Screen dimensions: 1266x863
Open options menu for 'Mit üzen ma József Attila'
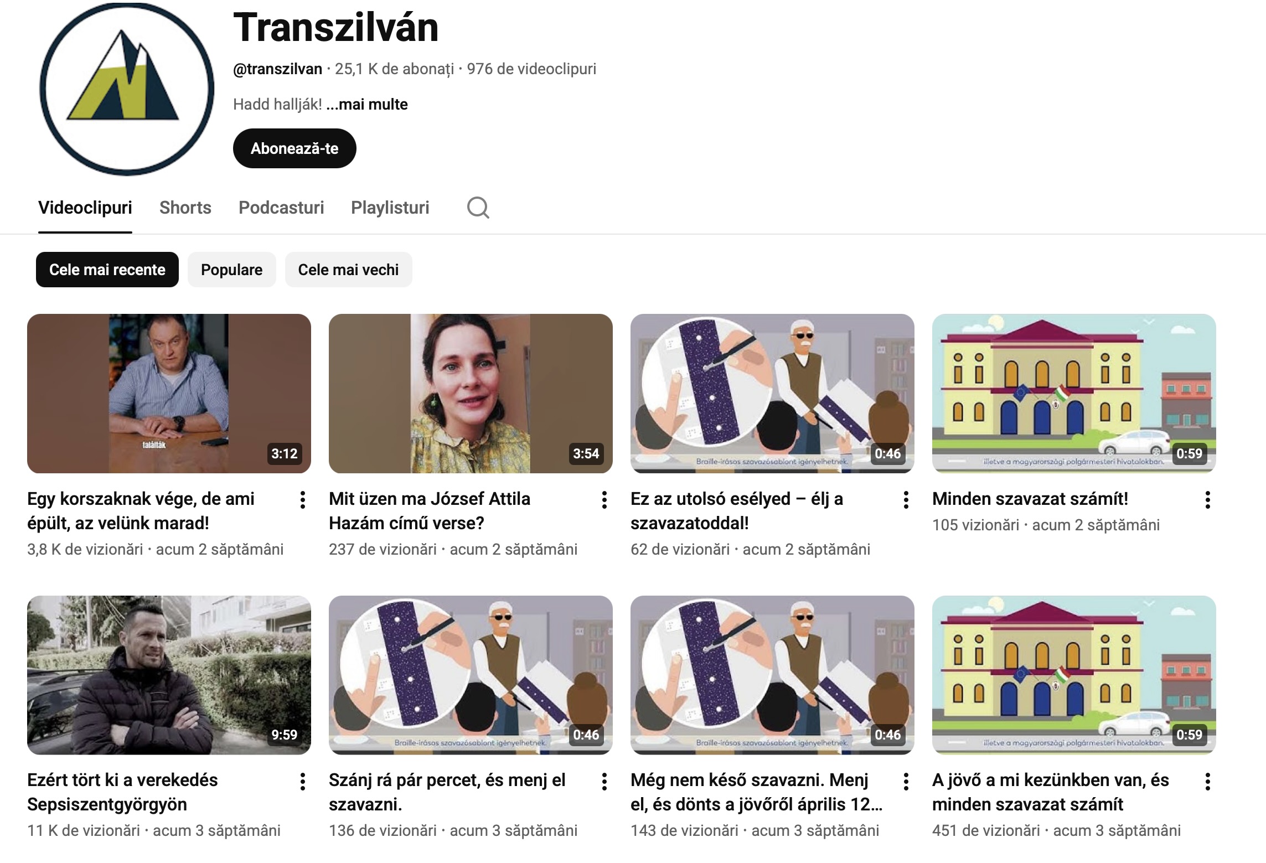(604, 500)
